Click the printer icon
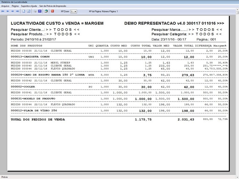The height and width of the screenshot is (179, 239). pos(35,11)
